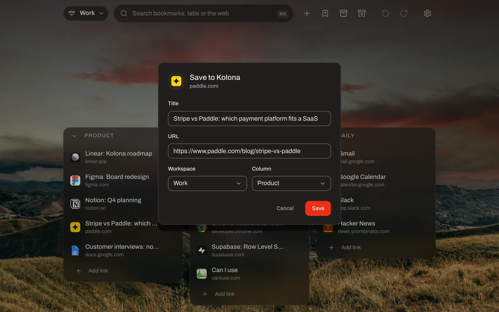Open the "Google Calendar" bookmark in the Daily column
Image resolution: width=499 pixels, height=312 pixels.
click(362, 177)
